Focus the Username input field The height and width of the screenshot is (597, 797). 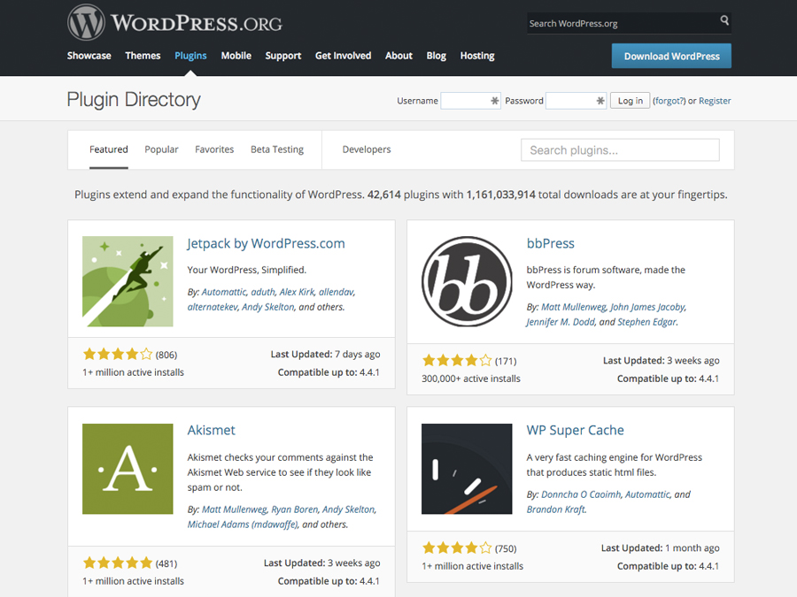470,101
